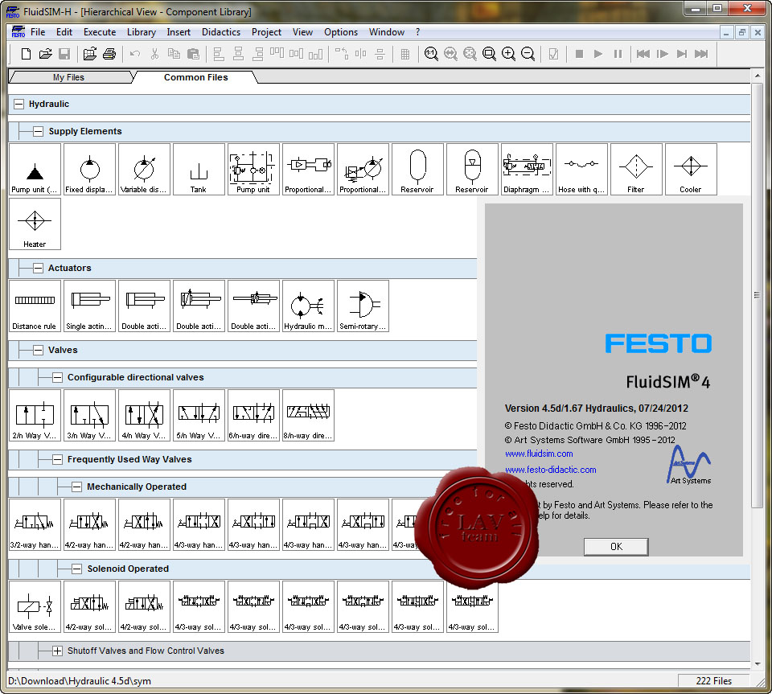Open the File menu
The image size is (772, 694).
(38, 32)
